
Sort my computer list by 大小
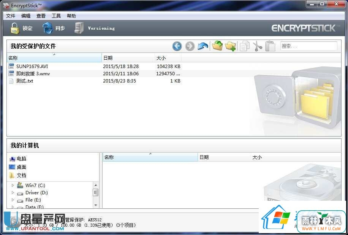pyautogui.click(x=296, y=157)
